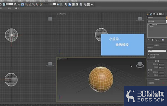This screenshot has height=106, width=167.
Task: Toggle the MeshSmooth modifier lightbulb
Action: click(149, 24)
